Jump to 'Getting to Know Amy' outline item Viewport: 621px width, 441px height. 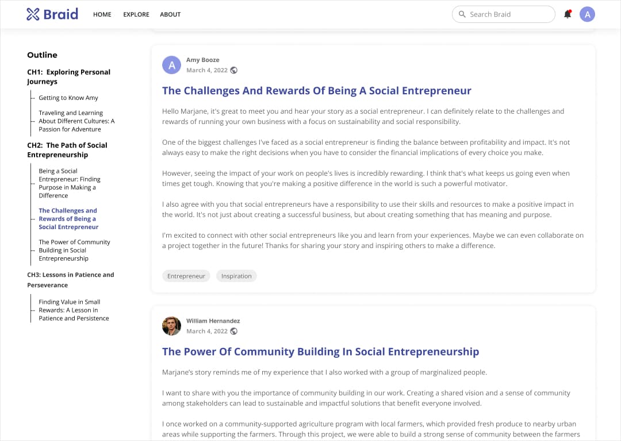tap(68, 98)
